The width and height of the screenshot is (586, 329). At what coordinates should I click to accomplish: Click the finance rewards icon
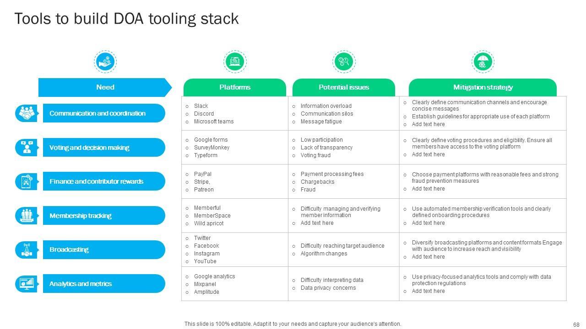(x=27, y=181)
